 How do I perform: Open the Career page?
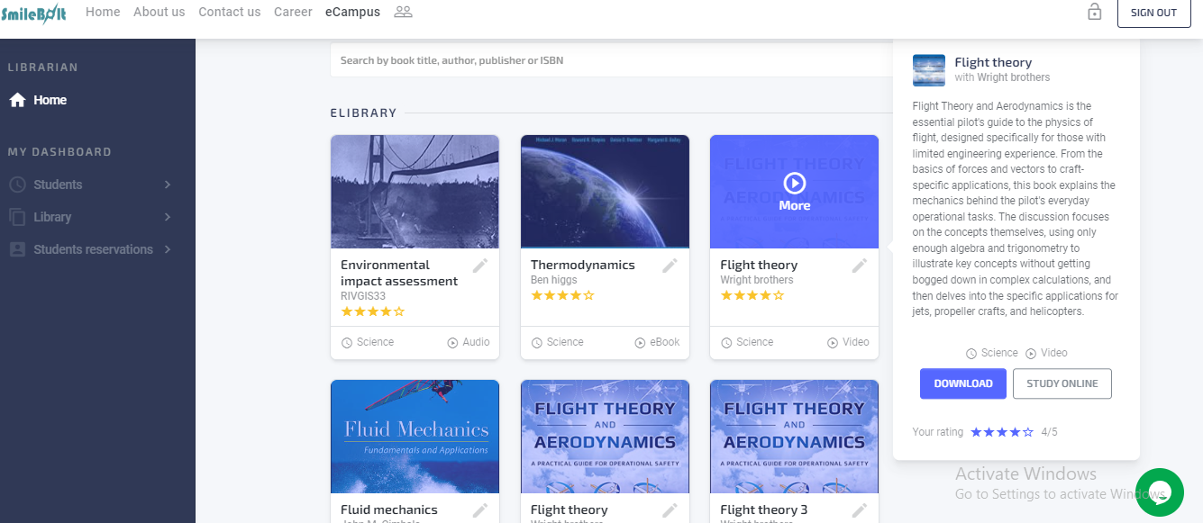293,12
